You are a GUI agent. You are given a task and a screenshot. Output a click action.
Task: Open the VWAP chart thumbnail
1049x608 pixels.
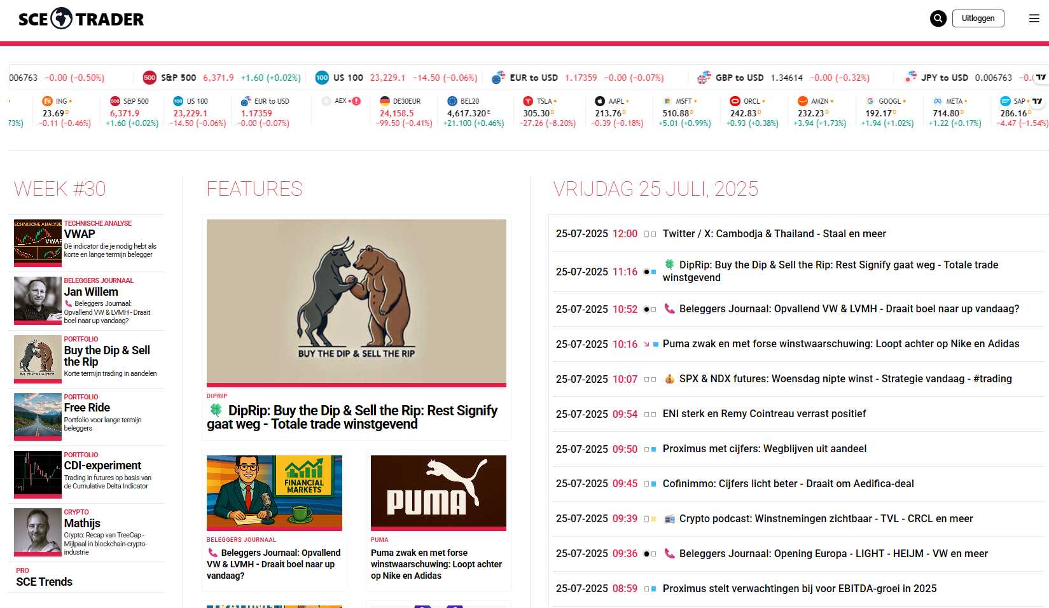(x=38, y=243)
